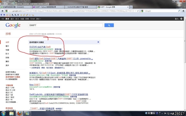Click 登入 to sign in
Screen dimensions: 186x116
(177, 19)
